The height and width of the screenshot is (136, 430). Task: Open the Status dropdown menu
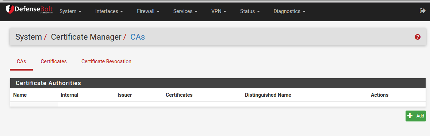pos(250,12)
